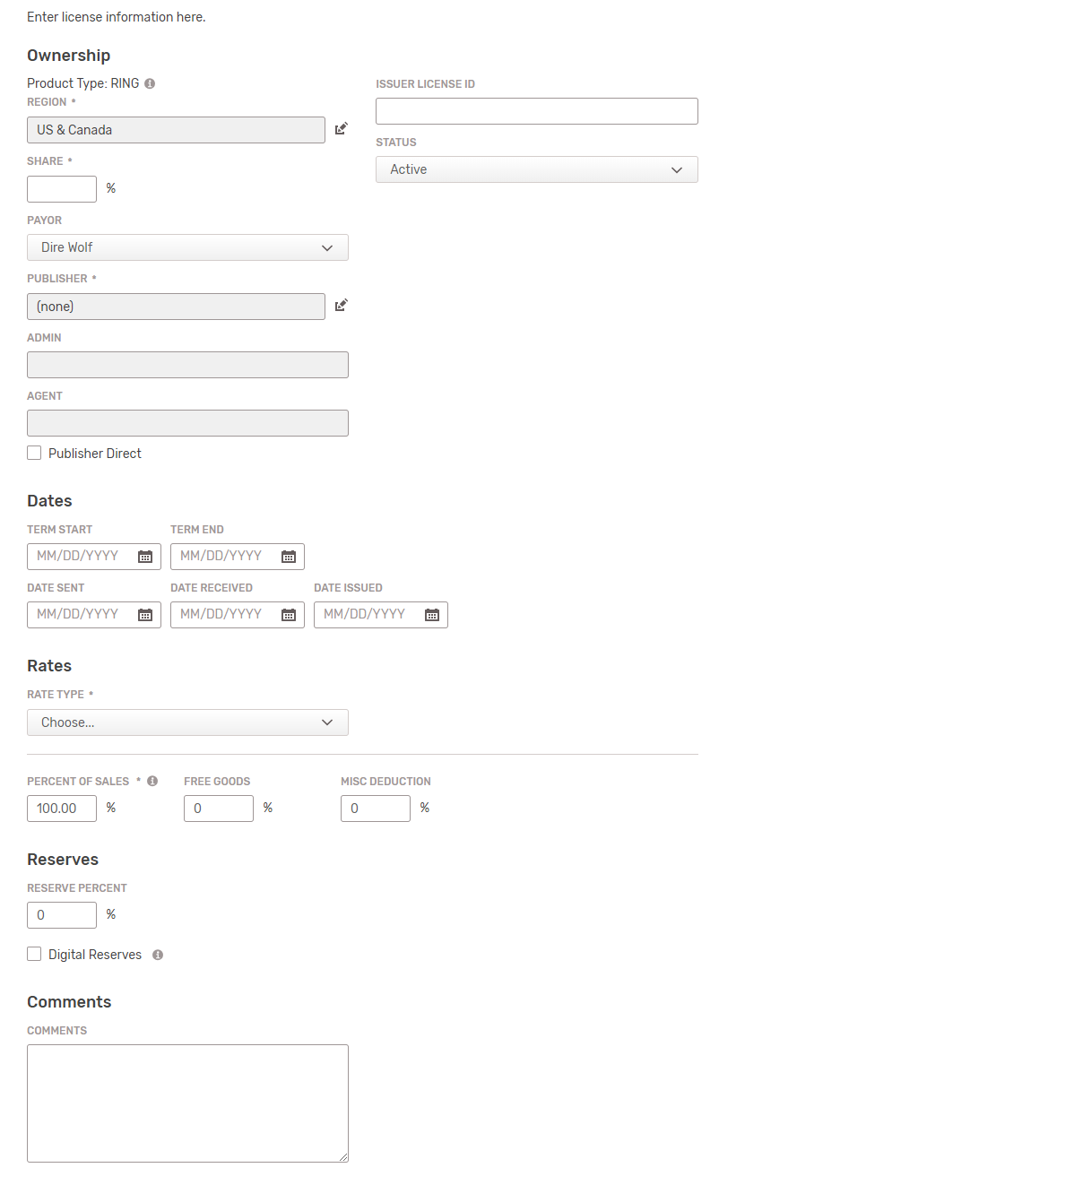Tick the Digital Reserves checkbox

click(x=34, y=954)
